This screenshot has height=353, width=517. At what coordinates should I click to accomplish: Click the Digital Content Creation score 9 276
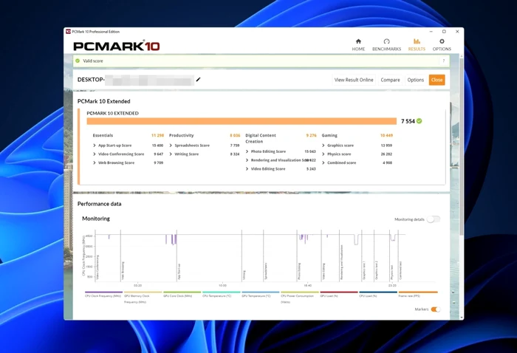(311, 135)
